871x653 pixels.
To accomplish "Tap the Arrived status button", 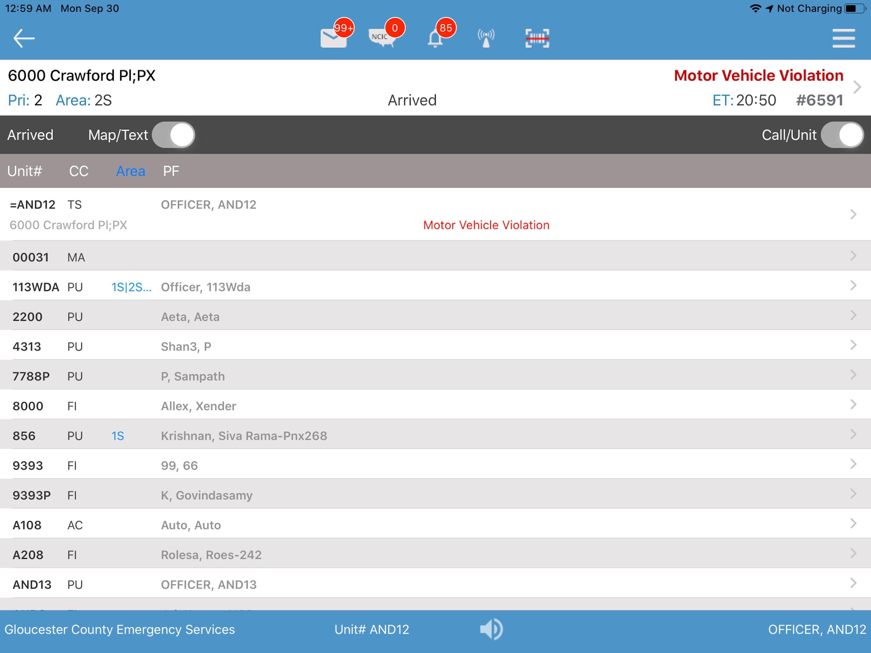I will click(x=30, y=135).
